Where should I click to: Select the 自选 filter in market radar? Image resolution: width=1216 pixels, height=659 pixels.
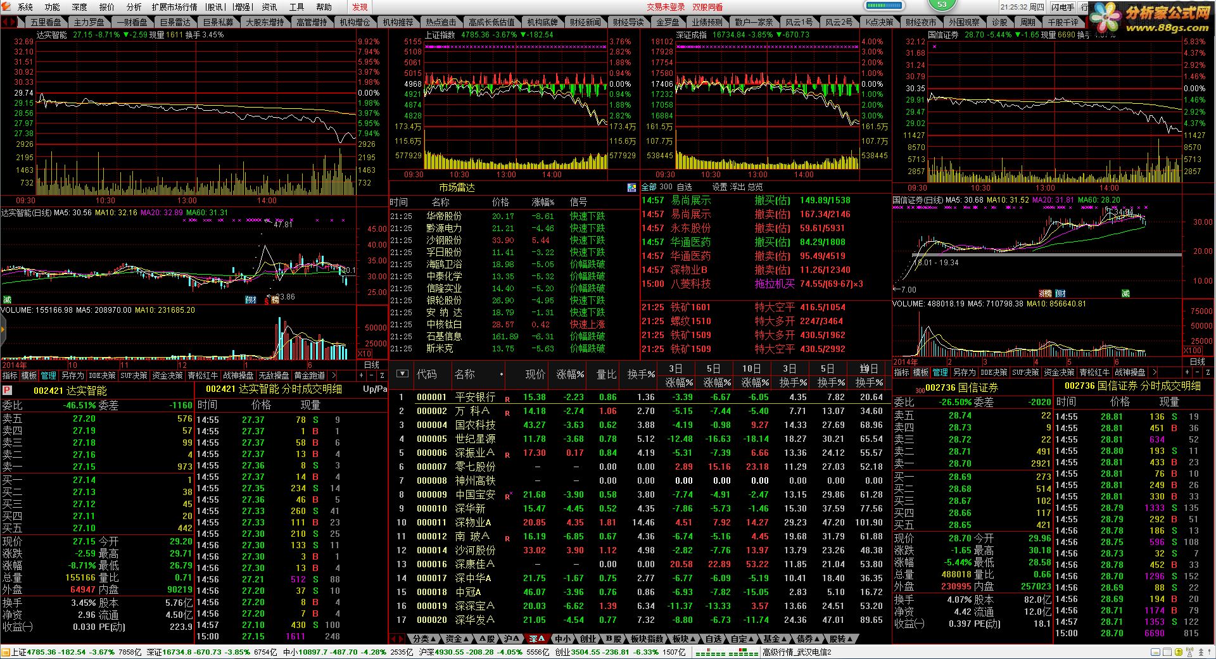coord(685,187)
